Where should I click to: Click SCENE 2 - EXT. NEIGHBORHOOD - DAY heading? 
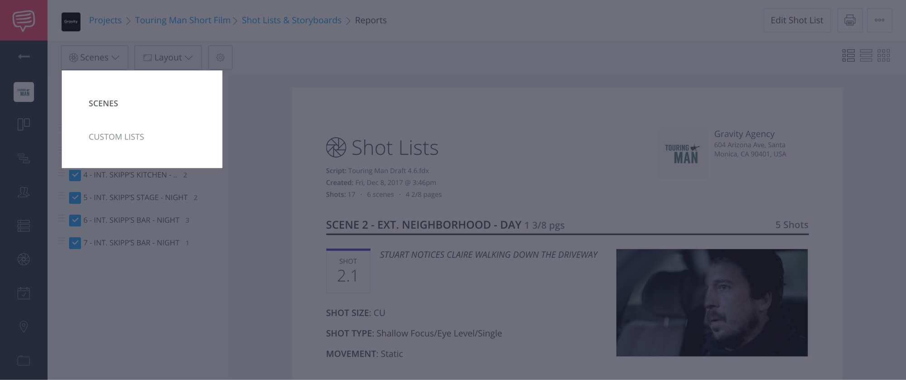coord(424,225)
